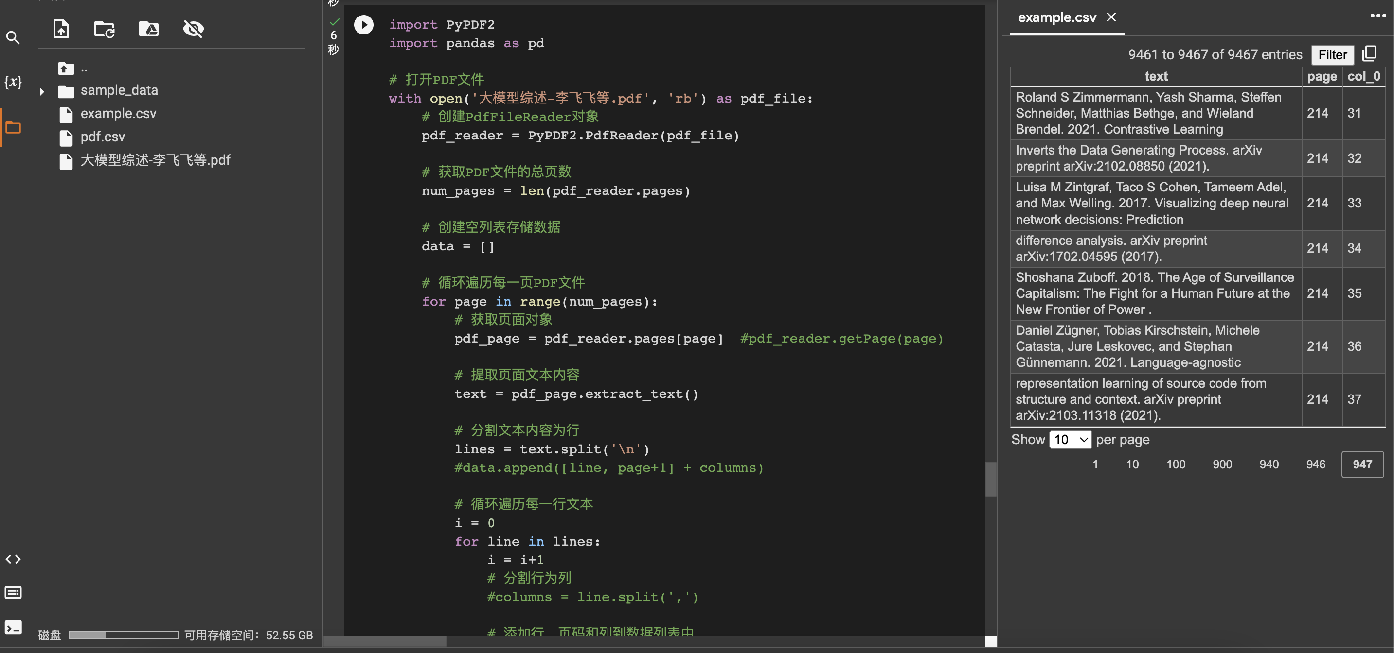Screen dimensions: 1394x653
Task: Click the upload file icon
Action: point(61,29)
